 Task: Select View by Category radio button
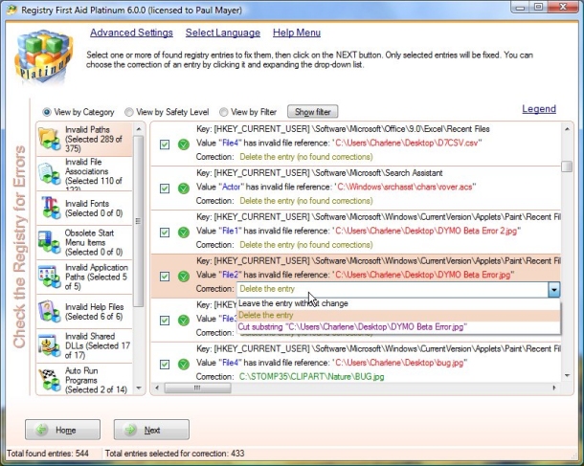(47, 112)
